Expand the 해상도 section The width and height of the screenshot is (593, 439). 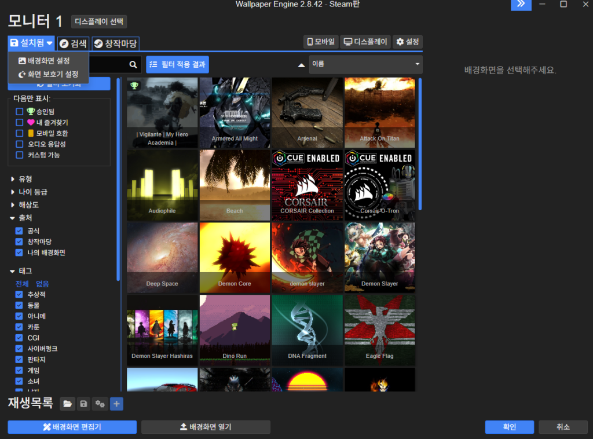pos(24,205)
